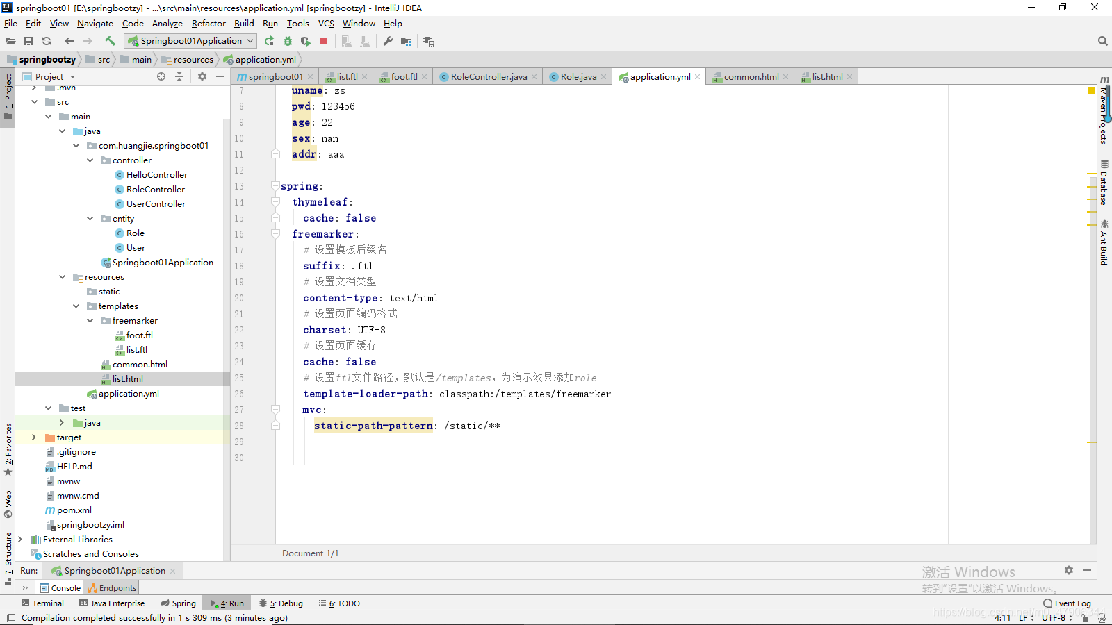Click the red Stop button
Image resolution: width=1112 pixels, height=625 pixels.
pyautogui.click(x=324, y=41)
